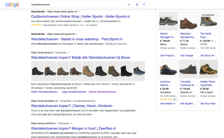224x138 pixels.
Task: Click Van beslist.nl link under Quechua
Action: click(x=167, y=104)
